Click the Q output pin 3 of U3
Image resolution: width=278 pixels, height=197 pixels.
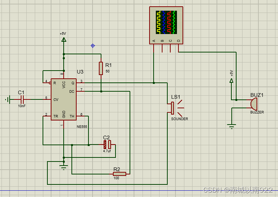pos(80,83)
